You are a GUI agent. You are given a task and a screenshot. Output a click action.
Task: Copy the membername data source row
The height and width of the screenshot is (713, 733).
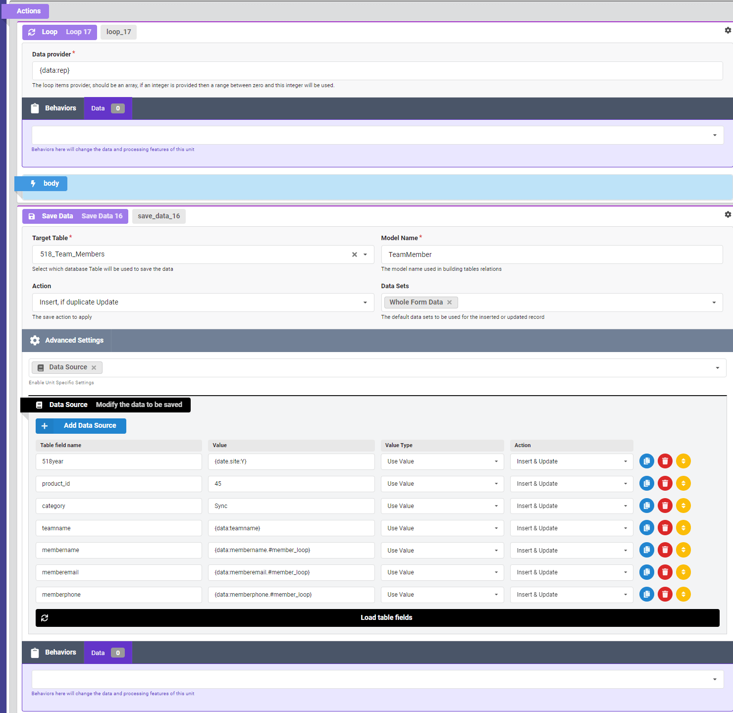[647, 550]
